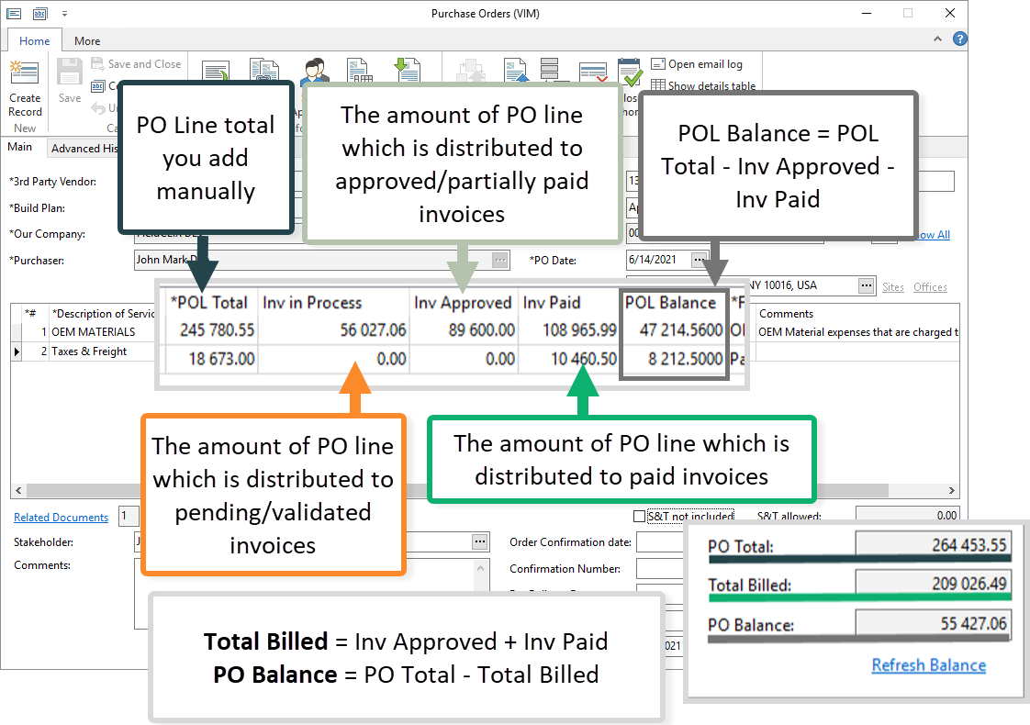This screenshot has width=1030, height=725.
Task: Click the document with blue up-arrow icon
Action: (x=516, y=70)
